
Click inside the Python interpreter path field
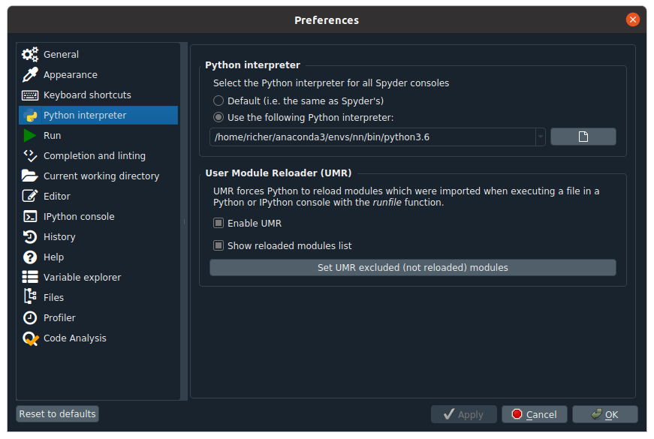pyautogui.click(x=371, y=137)
